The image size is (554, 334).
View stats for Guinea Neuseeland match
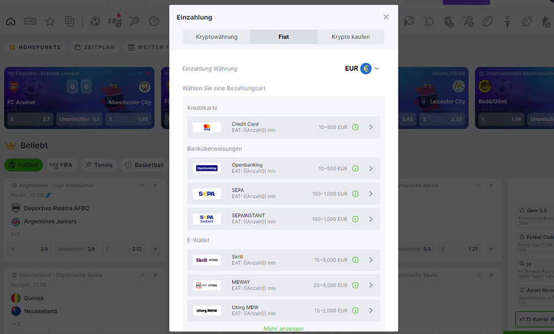coord(143,275)
